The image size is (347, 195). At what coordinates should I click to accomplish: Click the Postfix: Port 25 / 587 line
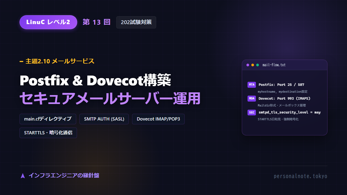[x=281, y=85]
